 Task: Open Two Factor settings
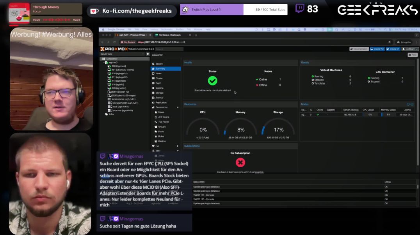tap(164, 122)
